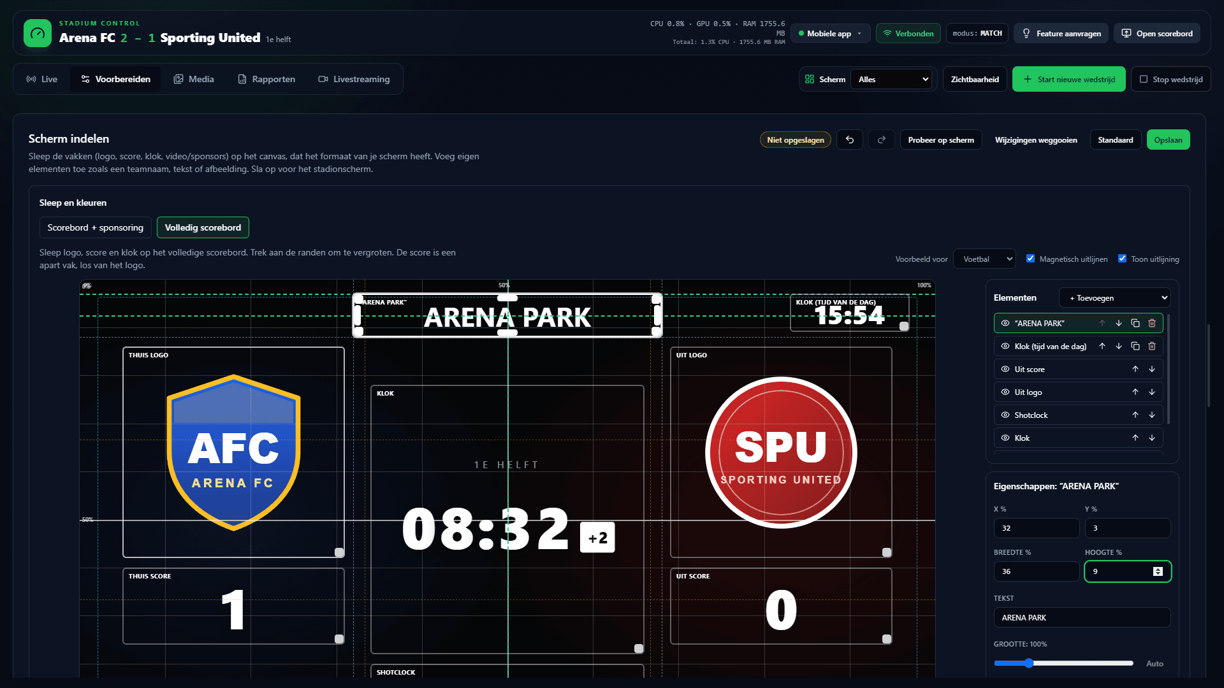Move Uit score element up
The width and height of the screenshot is (1224, 688).
click(x=1135, y=369)
